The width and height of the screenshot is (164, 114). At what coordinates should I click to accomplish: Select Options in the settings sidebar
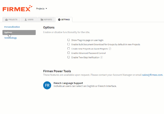[19, 33]
